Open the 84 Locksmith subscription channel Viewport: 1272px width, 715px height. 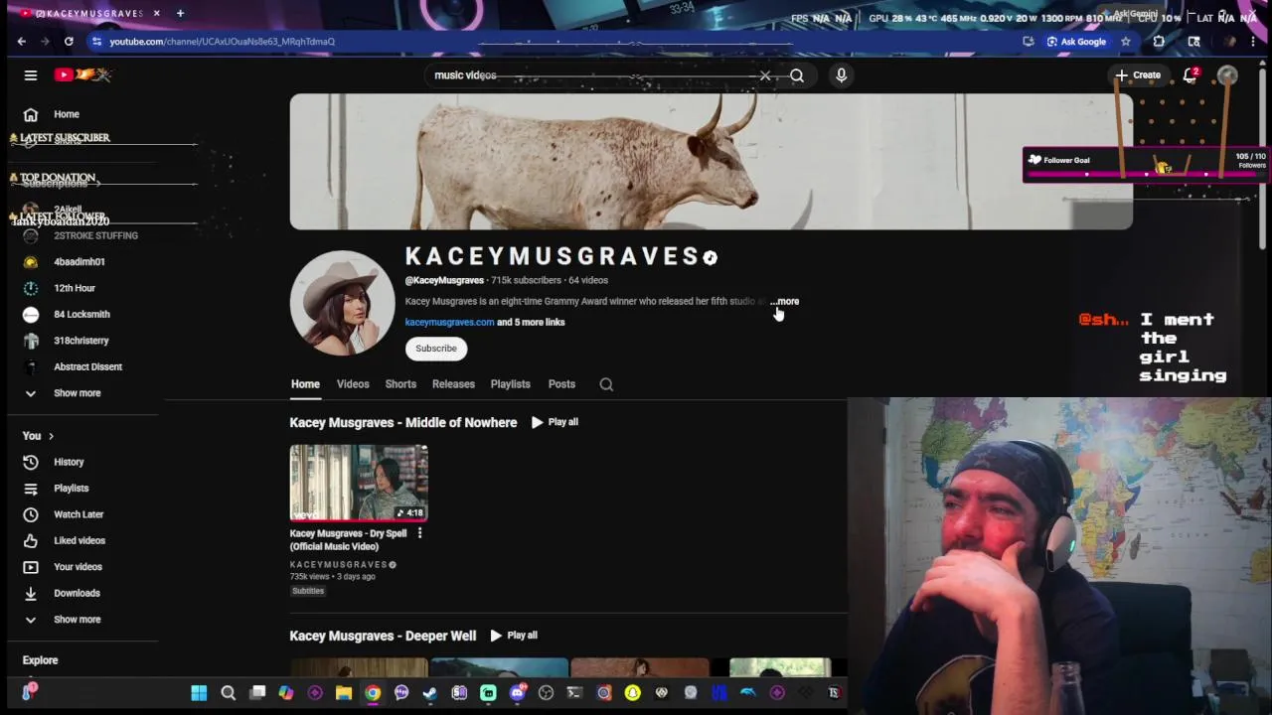83,314
